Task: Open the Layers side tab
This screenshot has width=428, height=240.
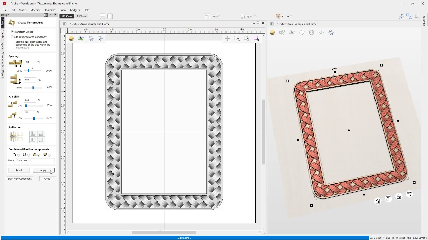Action: click(x=3, y=45)
